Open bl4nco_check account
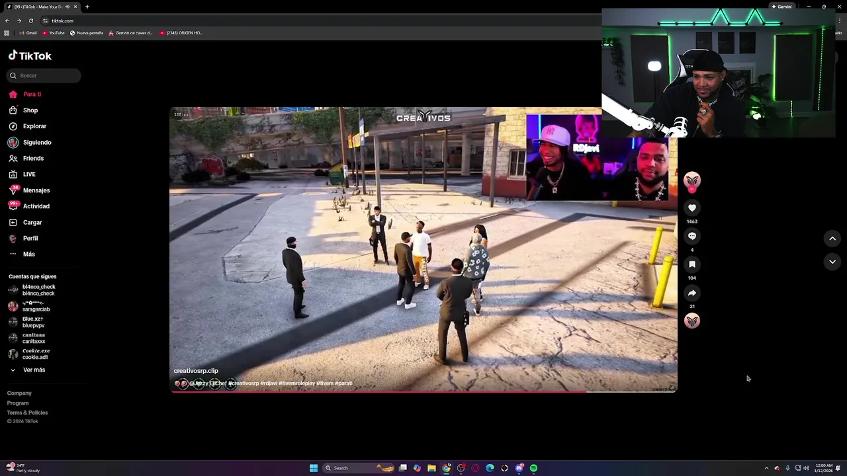Screen dimensions: 847x476 coord(32,290)
